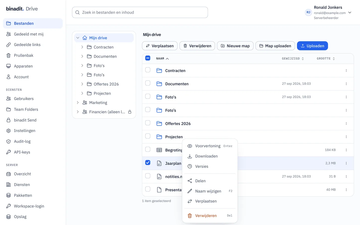Image resolution: width=360 pixels, height=225 pixels.
Task: Tick the Documenten row checkbox
Action: pyautogui.click(x=148, y=83)
